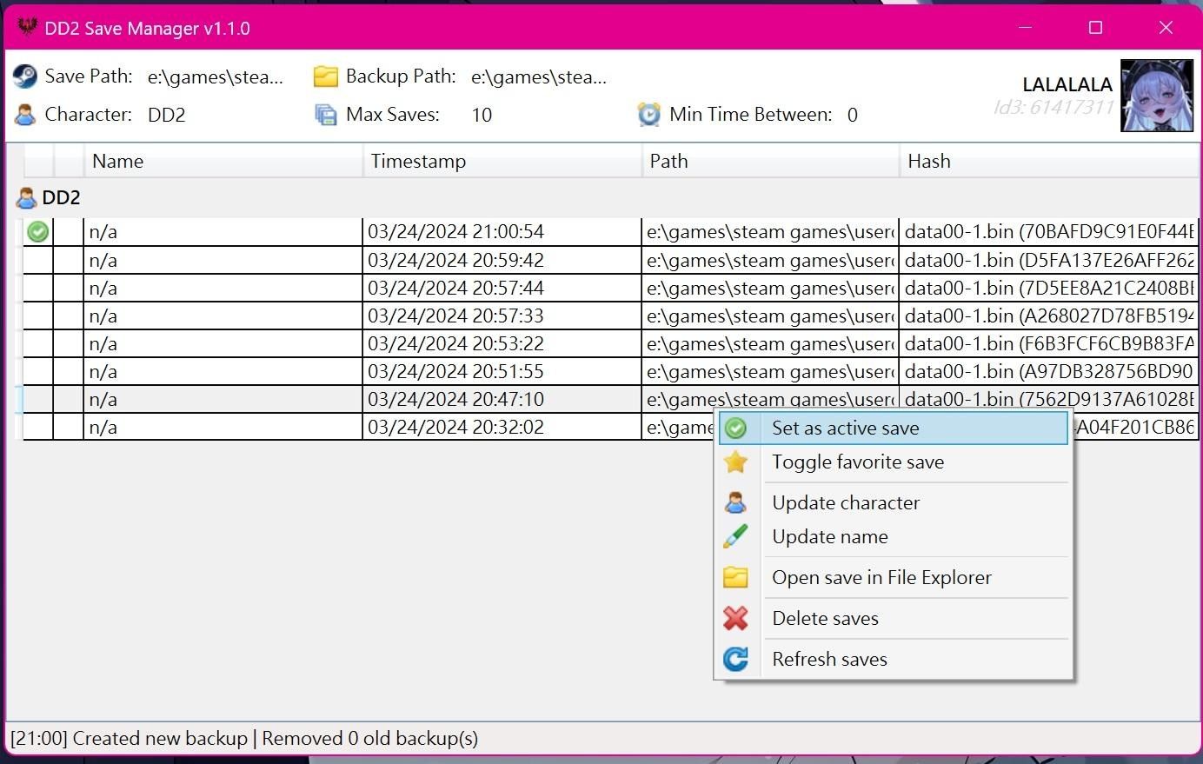Click the red X Delete saves icon
Viewport: 1203px width, 764px height.
pyautogui.click(x=735, y=618)
